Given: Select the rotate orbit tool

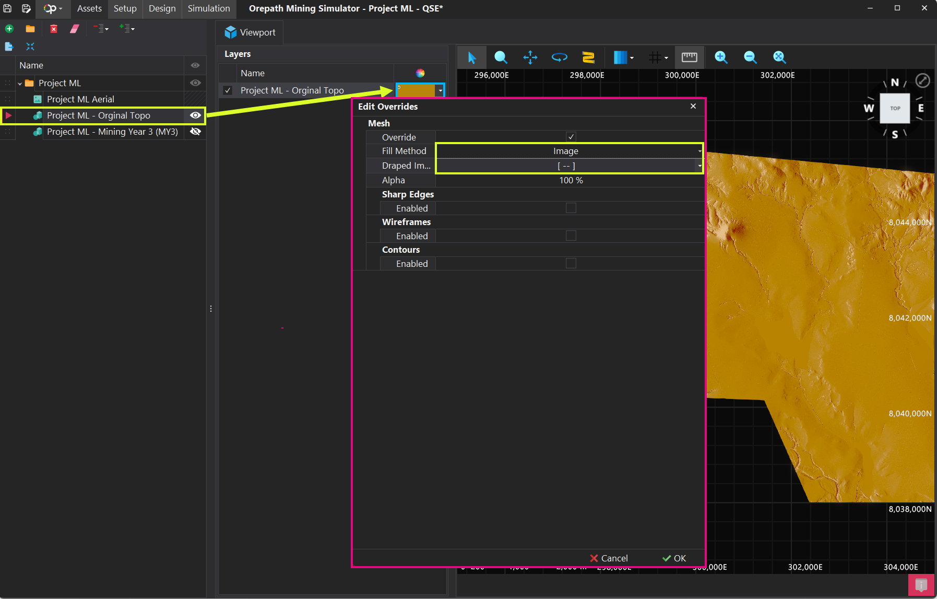Looking at the screenshot, I should [560, 57].
